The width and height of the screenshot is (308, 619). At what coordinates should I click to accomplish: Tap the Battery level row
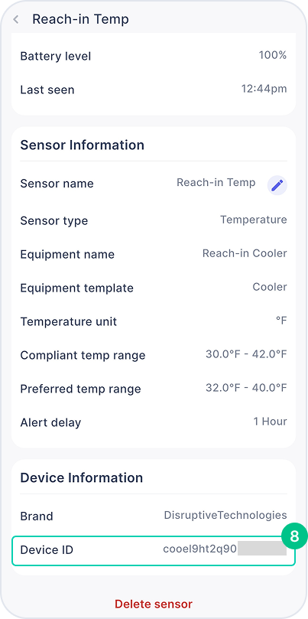pos(154,56)
